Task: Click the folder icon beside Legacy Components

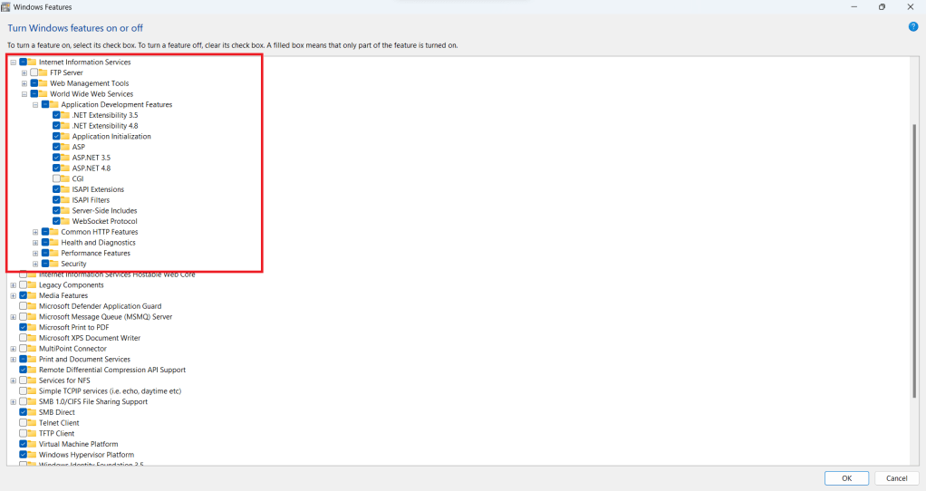Action: pyautogui.click(x=33, y=285)
